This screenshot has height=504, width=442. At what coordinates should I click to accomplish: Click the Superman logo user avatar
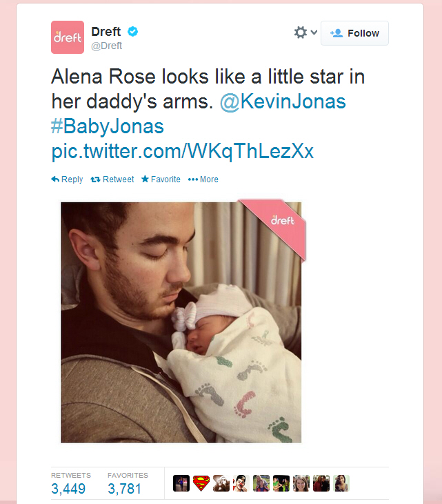(201, 483)
